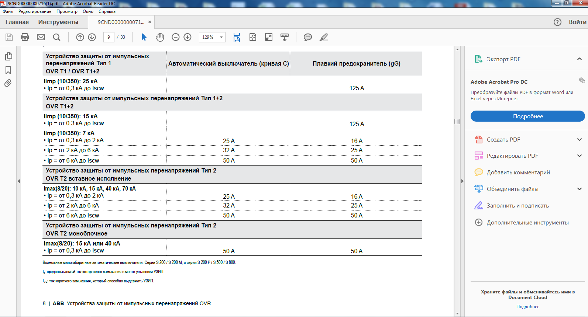Choose the Selection arrow tool
The width and height of the screenshot is (588, 317).
(144, 37)
